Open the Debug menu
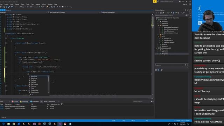This screenshot has width=224, height=126. click(x=17, y=4)
